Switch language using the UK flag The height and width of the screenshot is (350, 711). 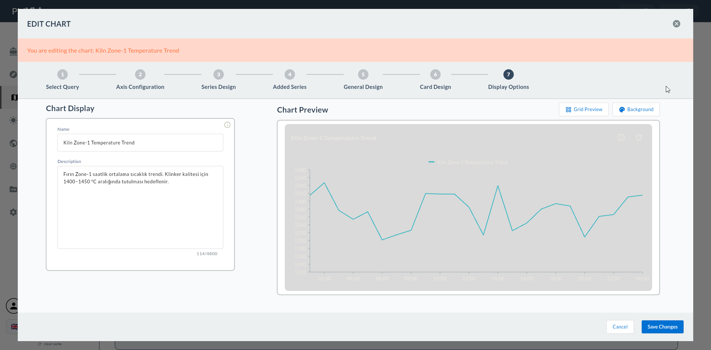[14, 327]
